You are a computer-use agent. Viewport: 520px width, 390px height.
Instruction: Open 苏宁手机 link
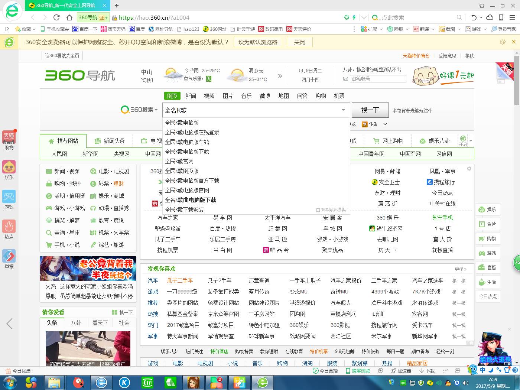(442, 218)
